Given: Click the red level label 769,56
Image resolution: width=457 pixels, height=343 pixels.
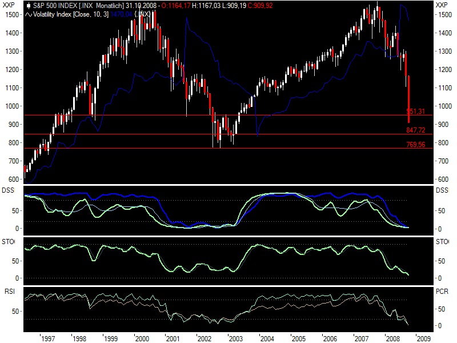Looking at the screenshot, I should pyautogui.click(x=416, y=145).
